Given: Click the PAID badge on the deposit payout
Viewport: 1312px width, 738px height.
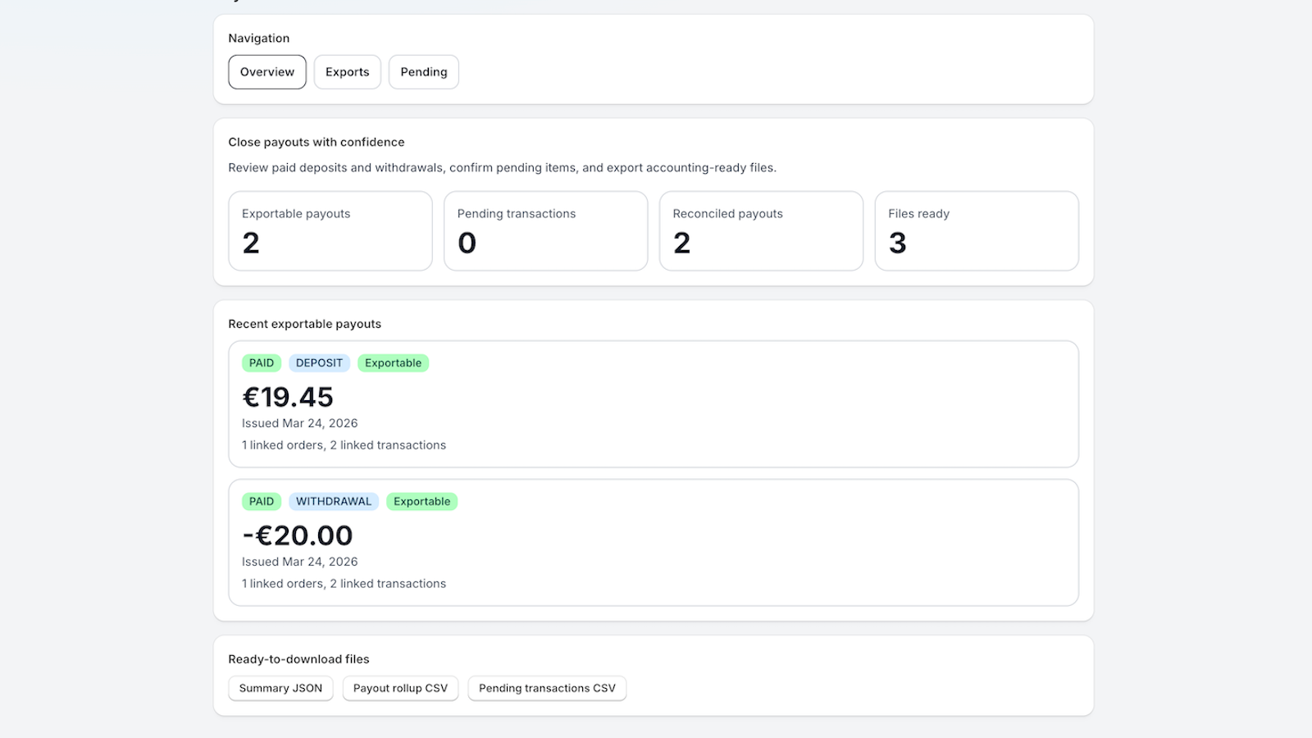Looking at the screenshot, I should tap(262, 363).
